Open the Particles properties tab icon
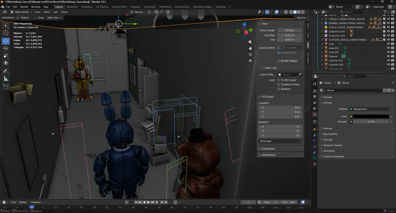Image resolution: width=396 pixels, height=213 pixels. pyautogui.click(x=315, y=141)
